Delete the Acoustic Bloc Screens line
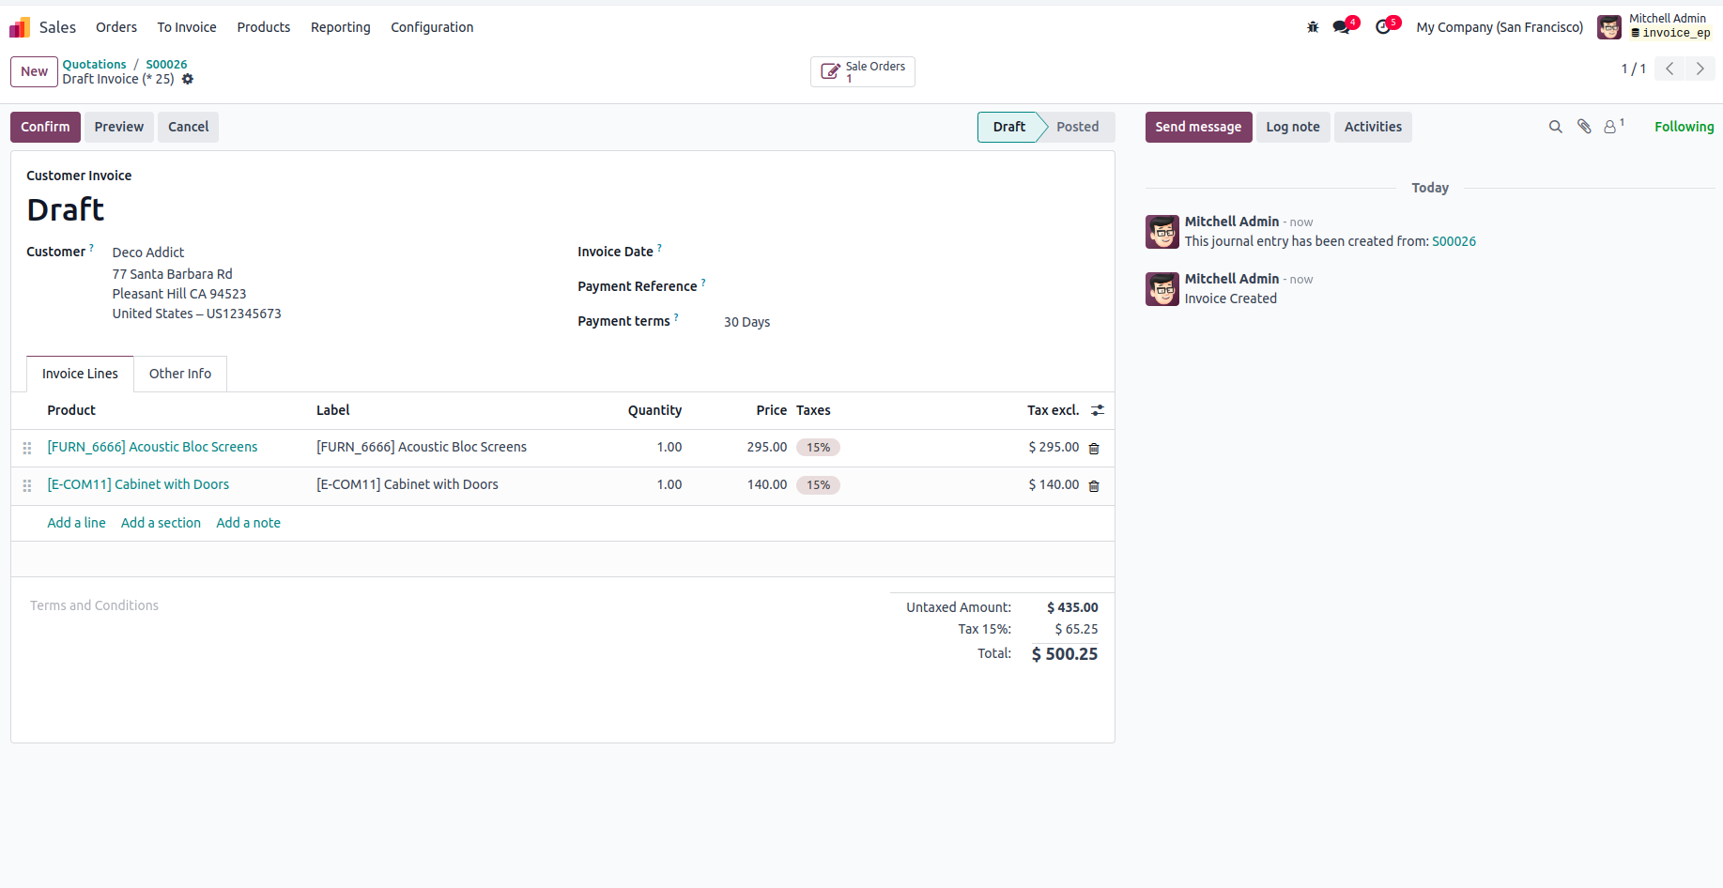 [x=1094, y=449]
